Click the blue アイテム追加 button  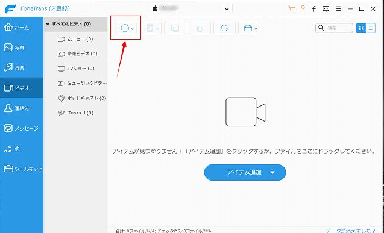tap(245, 172)
